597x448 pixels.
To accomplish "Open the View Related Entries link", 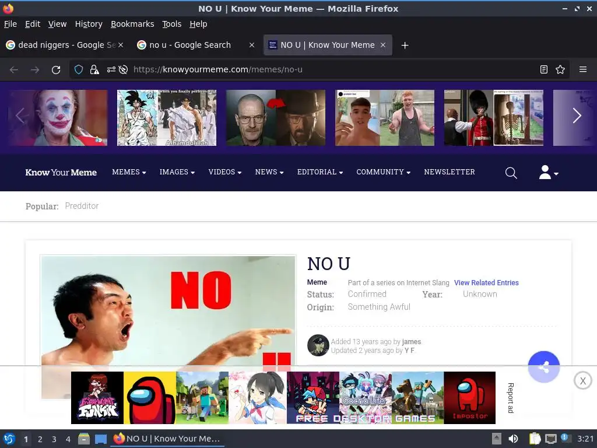I will [486, 283].
